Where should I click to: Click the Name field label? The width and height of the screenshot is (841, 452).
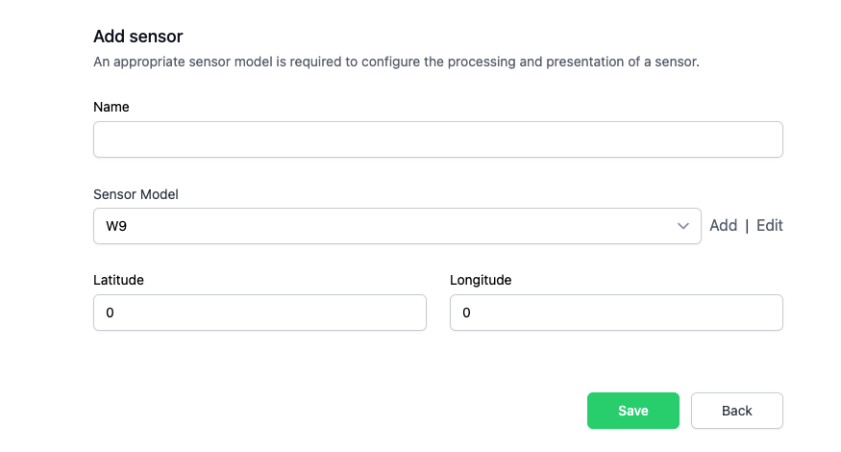click(x=111, y=107)
